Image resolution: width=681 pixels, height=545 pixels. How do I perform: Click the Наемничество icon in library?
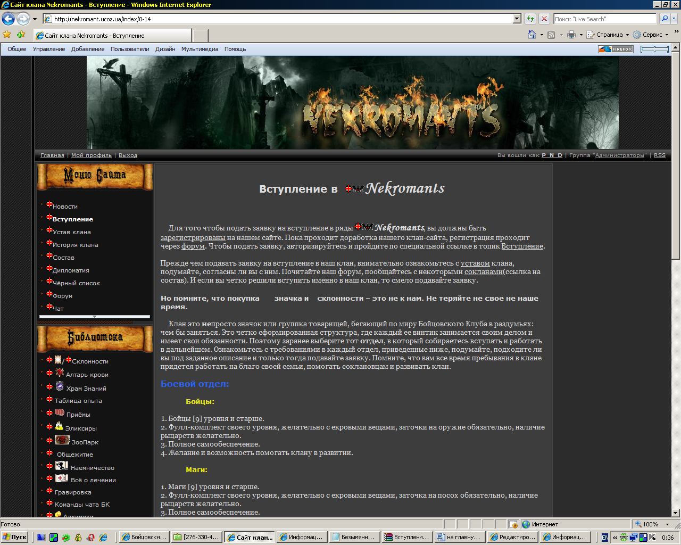62,466
